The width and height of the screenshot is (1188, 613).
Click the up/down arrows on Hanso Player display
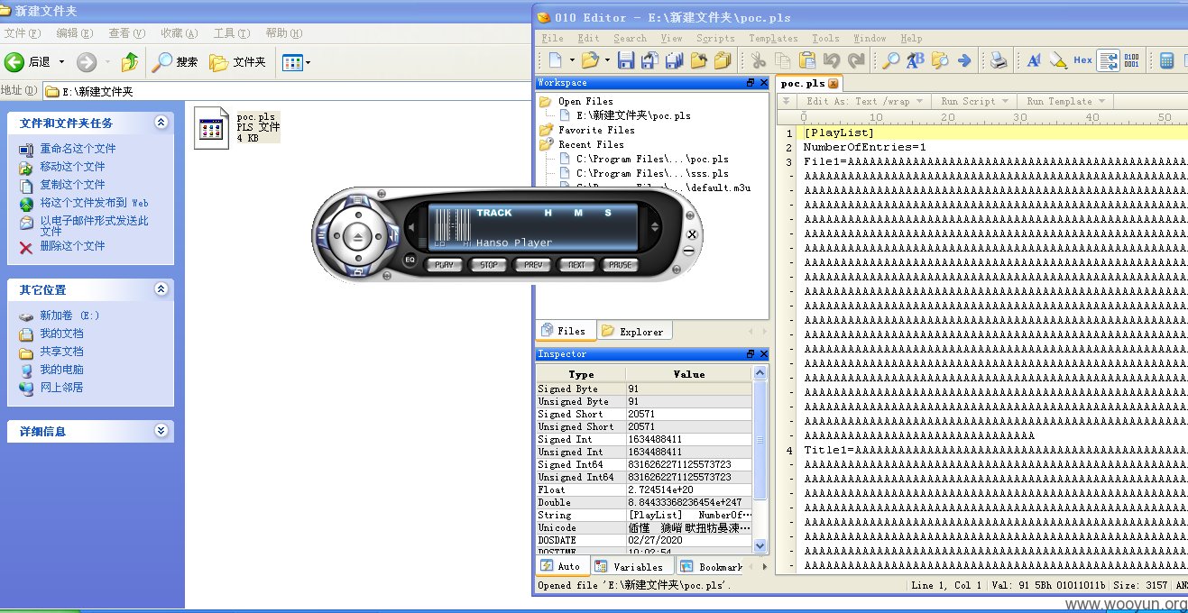[655, 228]
